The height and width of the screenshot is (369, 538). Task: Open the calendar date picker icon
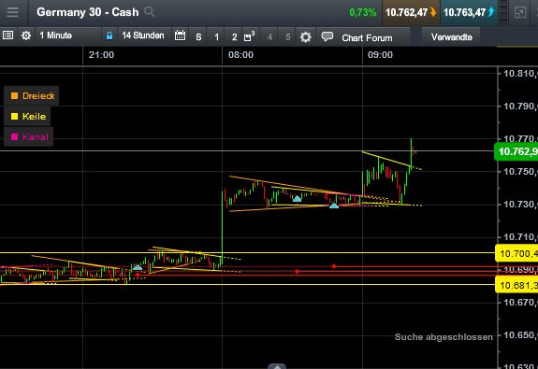[x=181, y=35]
